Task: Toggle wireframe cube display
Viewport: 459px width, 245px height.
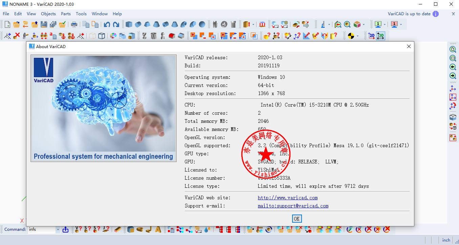Action: pos(102,36)
